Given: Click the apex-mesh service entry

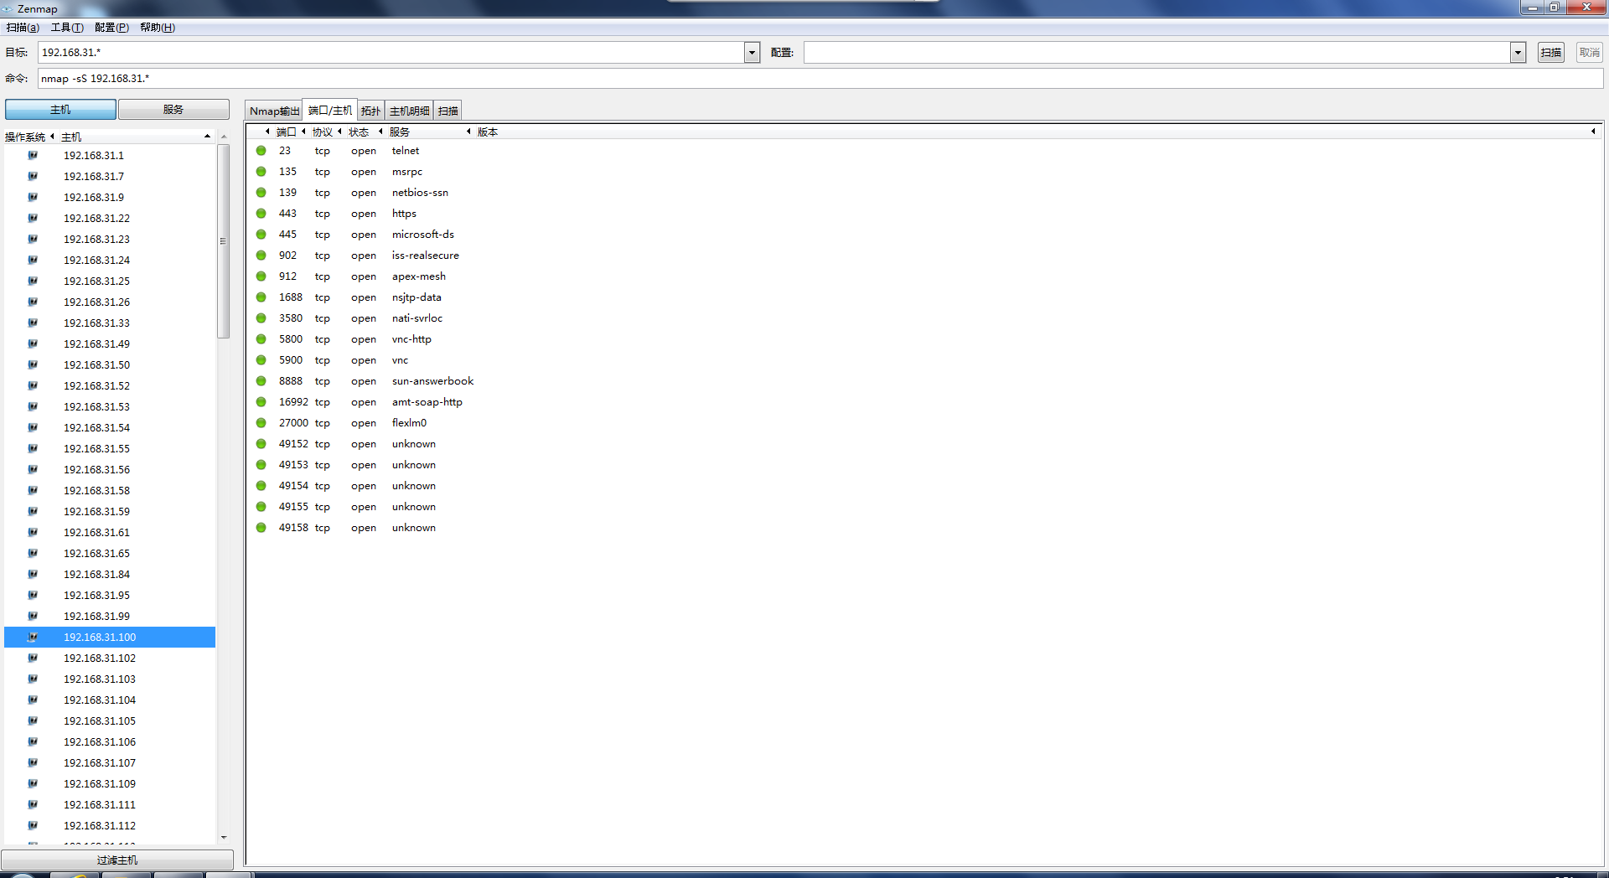Looking at the screenshot, I should [418, 276].
